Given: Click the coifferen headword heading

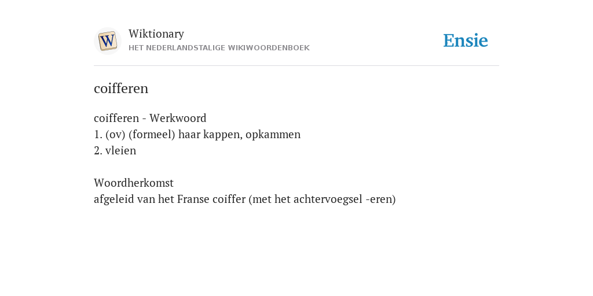Looking at the screenshot, I should (x=121, y=88).
